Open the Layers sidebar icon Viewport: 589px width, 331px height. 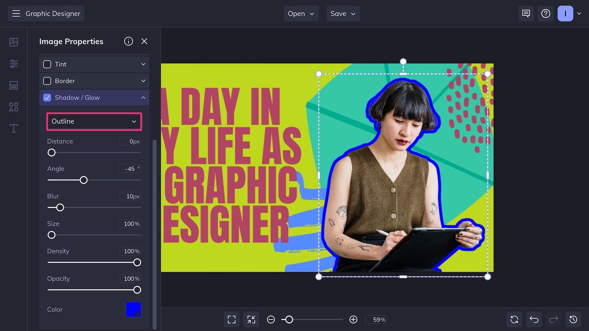pyautogui.click(x=14, y=85)
